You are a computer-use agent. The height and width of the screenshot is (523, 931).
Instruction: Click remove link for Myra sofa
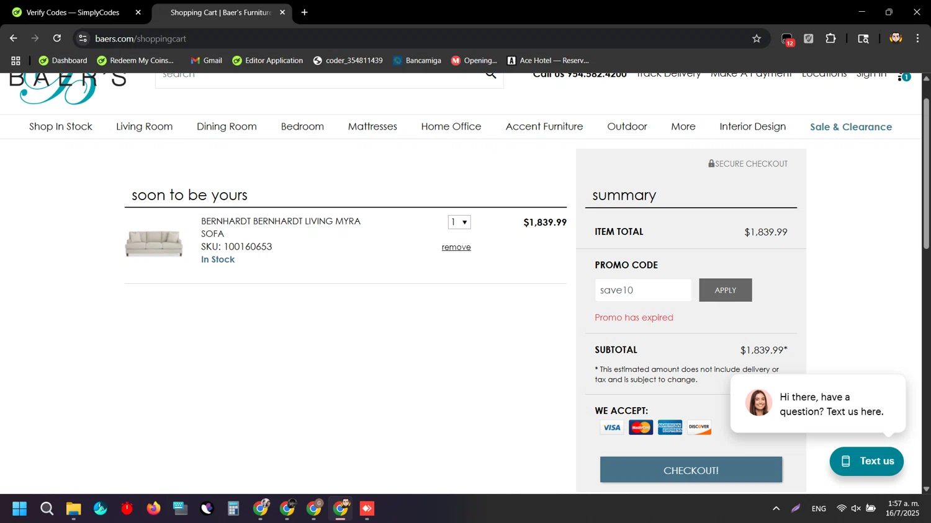[456, 247]
